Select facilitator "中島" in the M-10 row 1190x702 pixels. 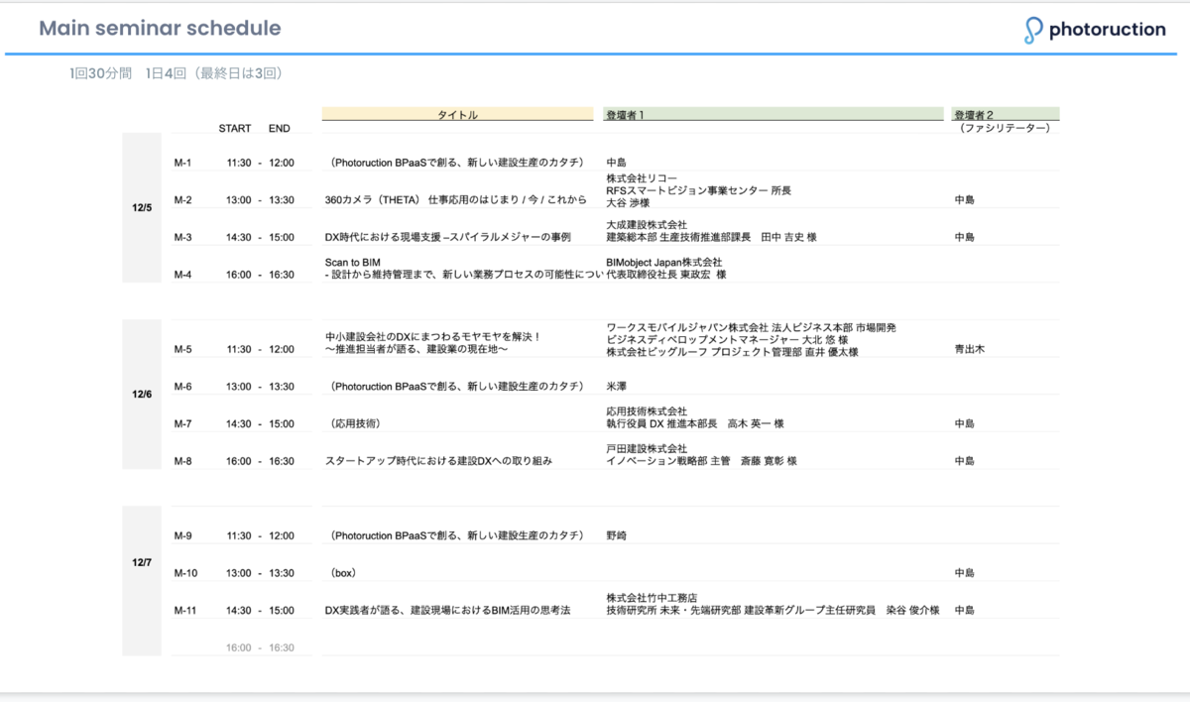coord(964,573)
